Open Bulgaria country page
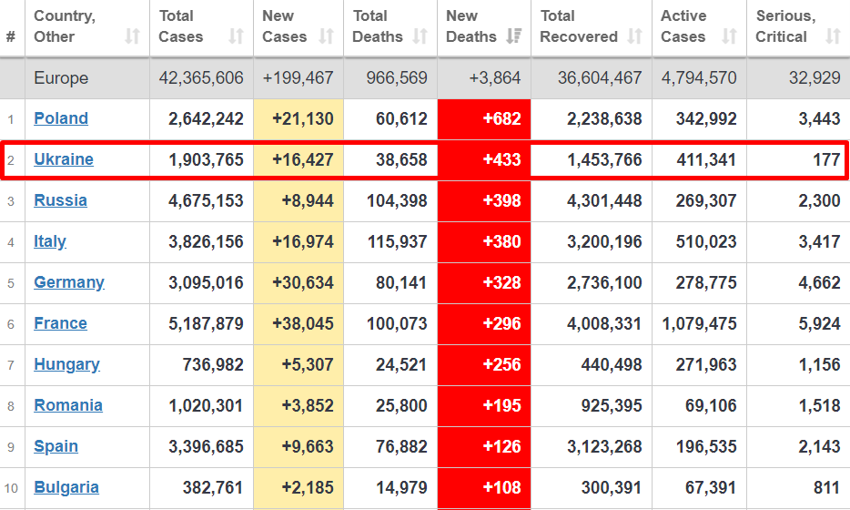 point(66,487)
